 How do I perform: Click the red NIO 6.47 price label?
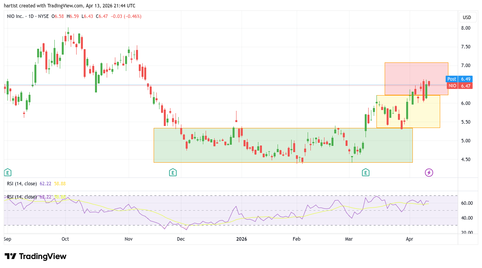coord(459,86)
